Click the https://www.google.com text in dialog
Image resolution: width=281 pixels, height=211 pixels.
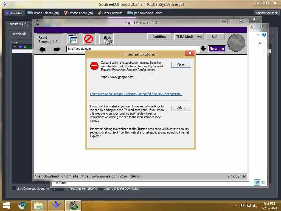[117, 77]
